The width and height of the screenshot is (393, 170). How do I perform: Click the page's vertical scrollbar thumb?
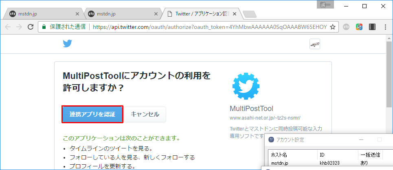point(389,74)
